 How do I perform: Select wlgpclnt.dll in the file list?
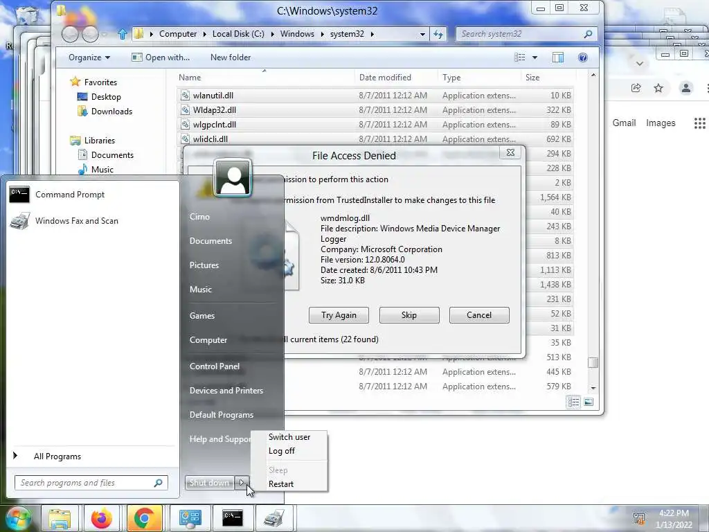coord(375,125)
